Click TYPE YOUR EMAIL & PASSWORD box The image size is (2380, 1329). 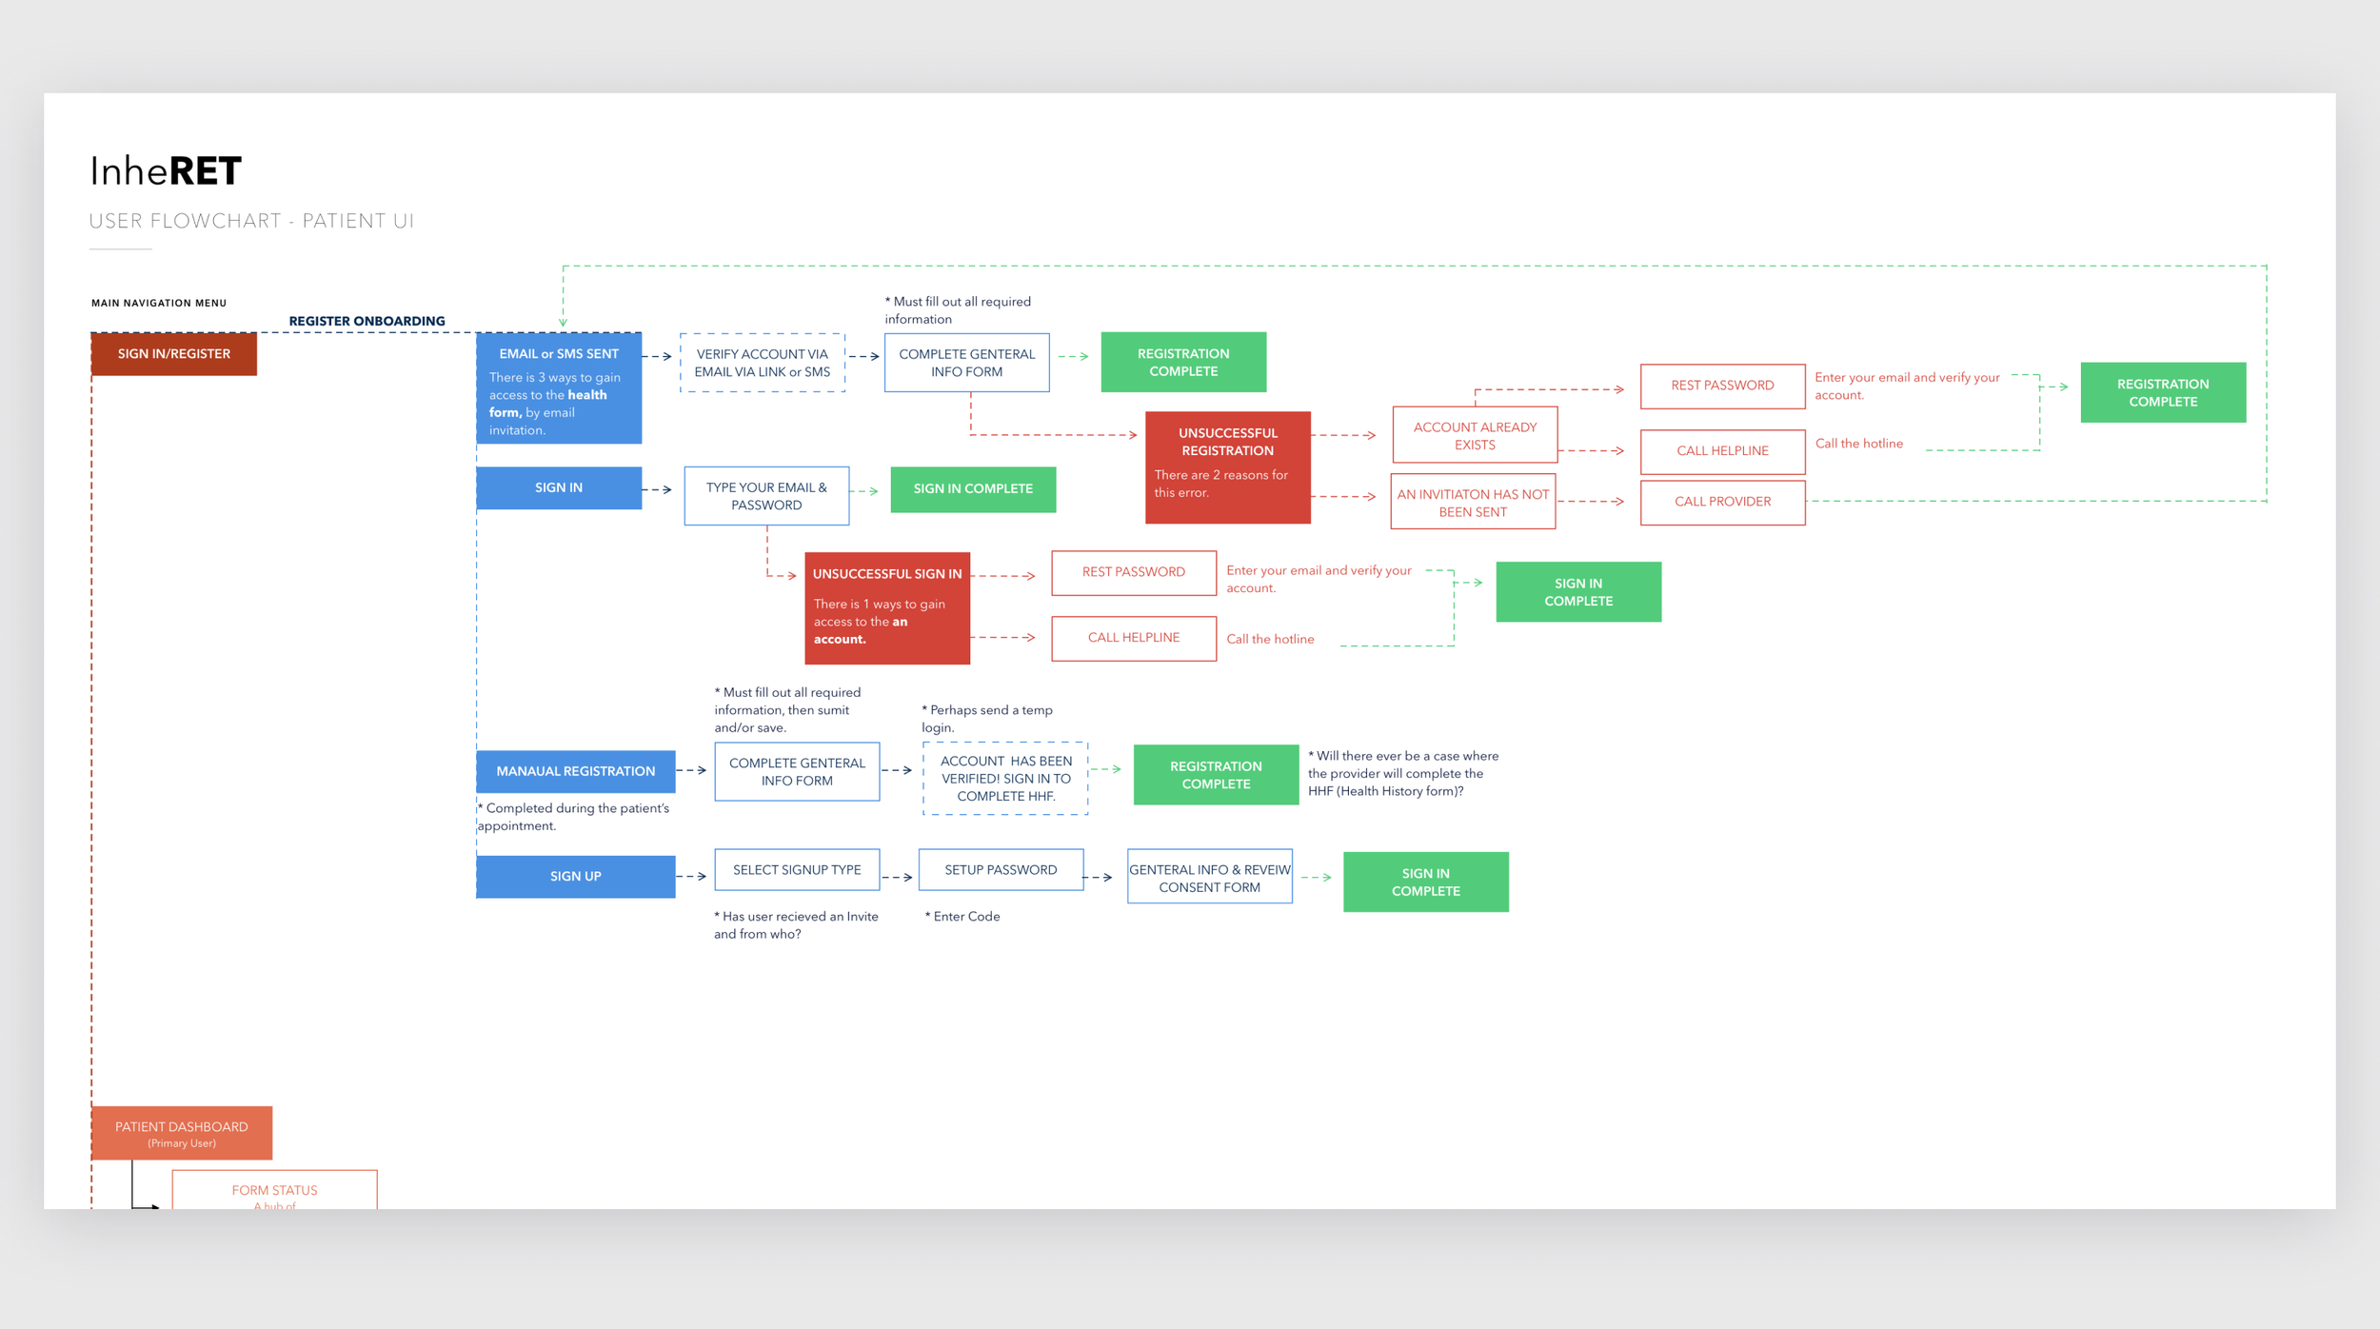(766, 496)
